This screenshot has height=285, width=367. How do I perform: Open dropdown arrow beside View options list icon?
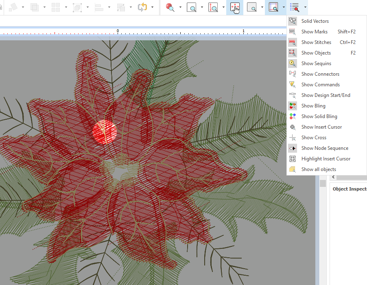[305, 7]
